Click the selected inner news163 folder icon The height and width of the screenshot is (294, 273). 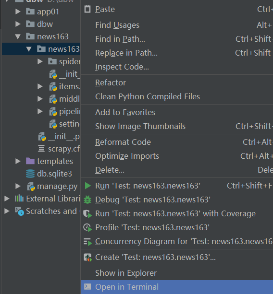click(41, 49)
